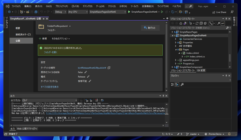
Task: Click Collapse All icon in Solution Explorer
Action: [x=201, y=23]
